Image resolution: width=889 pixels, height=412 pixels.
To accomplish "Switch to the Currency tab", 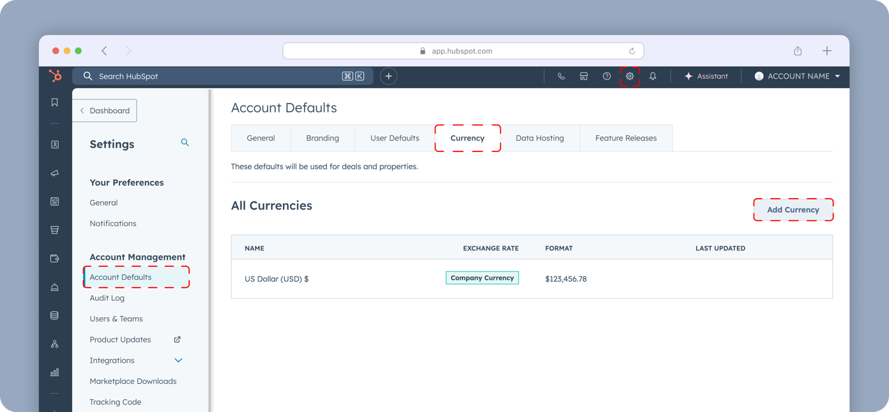I will [467, 138].
